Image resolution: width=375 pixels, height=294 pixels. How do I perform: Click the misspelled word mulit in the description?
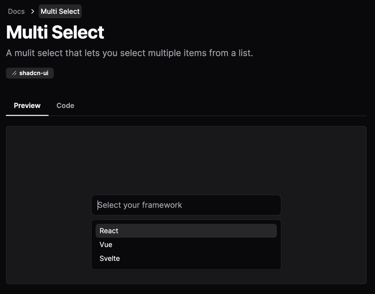[x=25, y=53]
